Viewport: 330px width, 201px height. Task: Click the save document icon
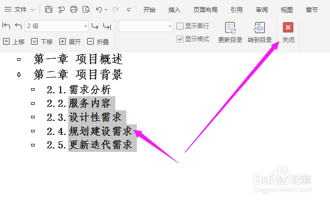pyautogui.click(x=49, y=10)
